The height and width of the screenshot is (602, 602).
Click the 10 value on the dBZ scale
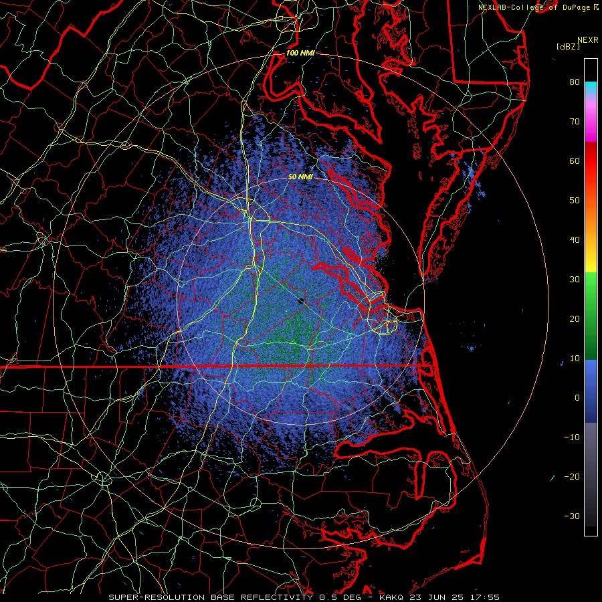pyautogui.click(x=575, y=359)
